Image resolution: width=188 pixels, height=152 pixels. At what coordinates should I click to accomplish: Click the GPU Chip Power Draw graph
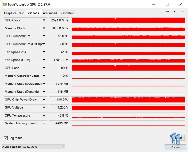pos(128,100)
